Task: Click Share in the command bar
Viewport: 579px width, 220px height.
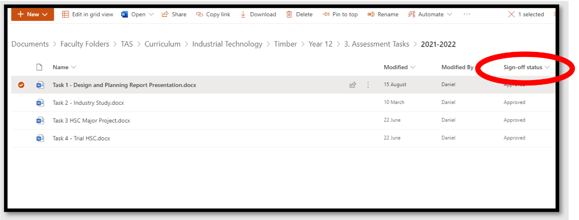Action: (x=174, y=14)
